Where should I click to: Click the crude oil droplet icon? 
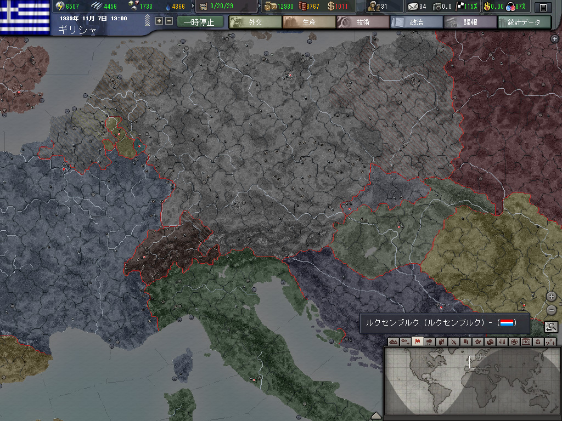coord(168,6)
